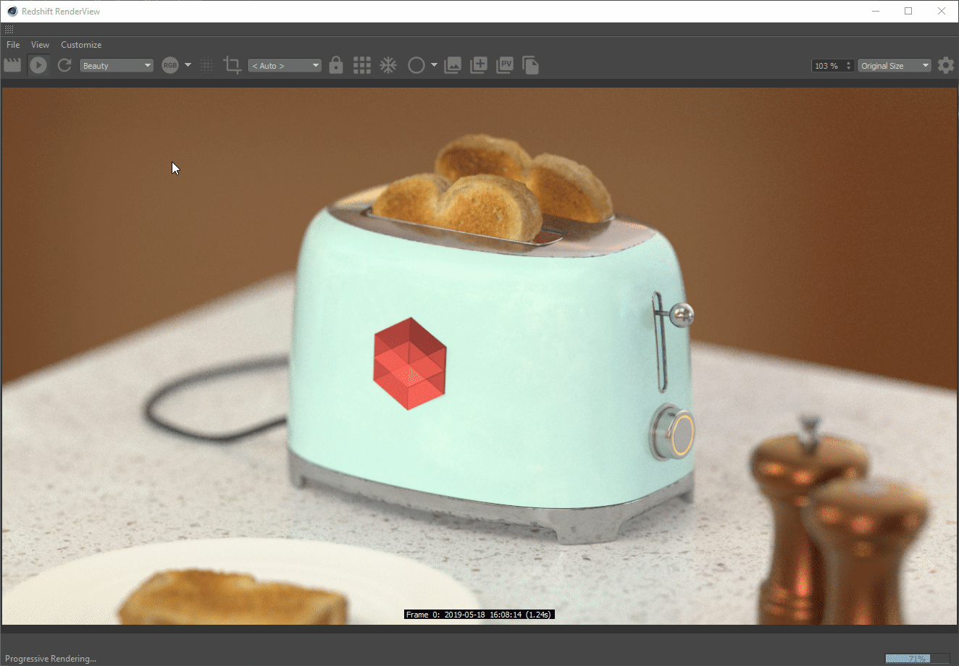Click the add snapshot icon

(x=479, y=65)
